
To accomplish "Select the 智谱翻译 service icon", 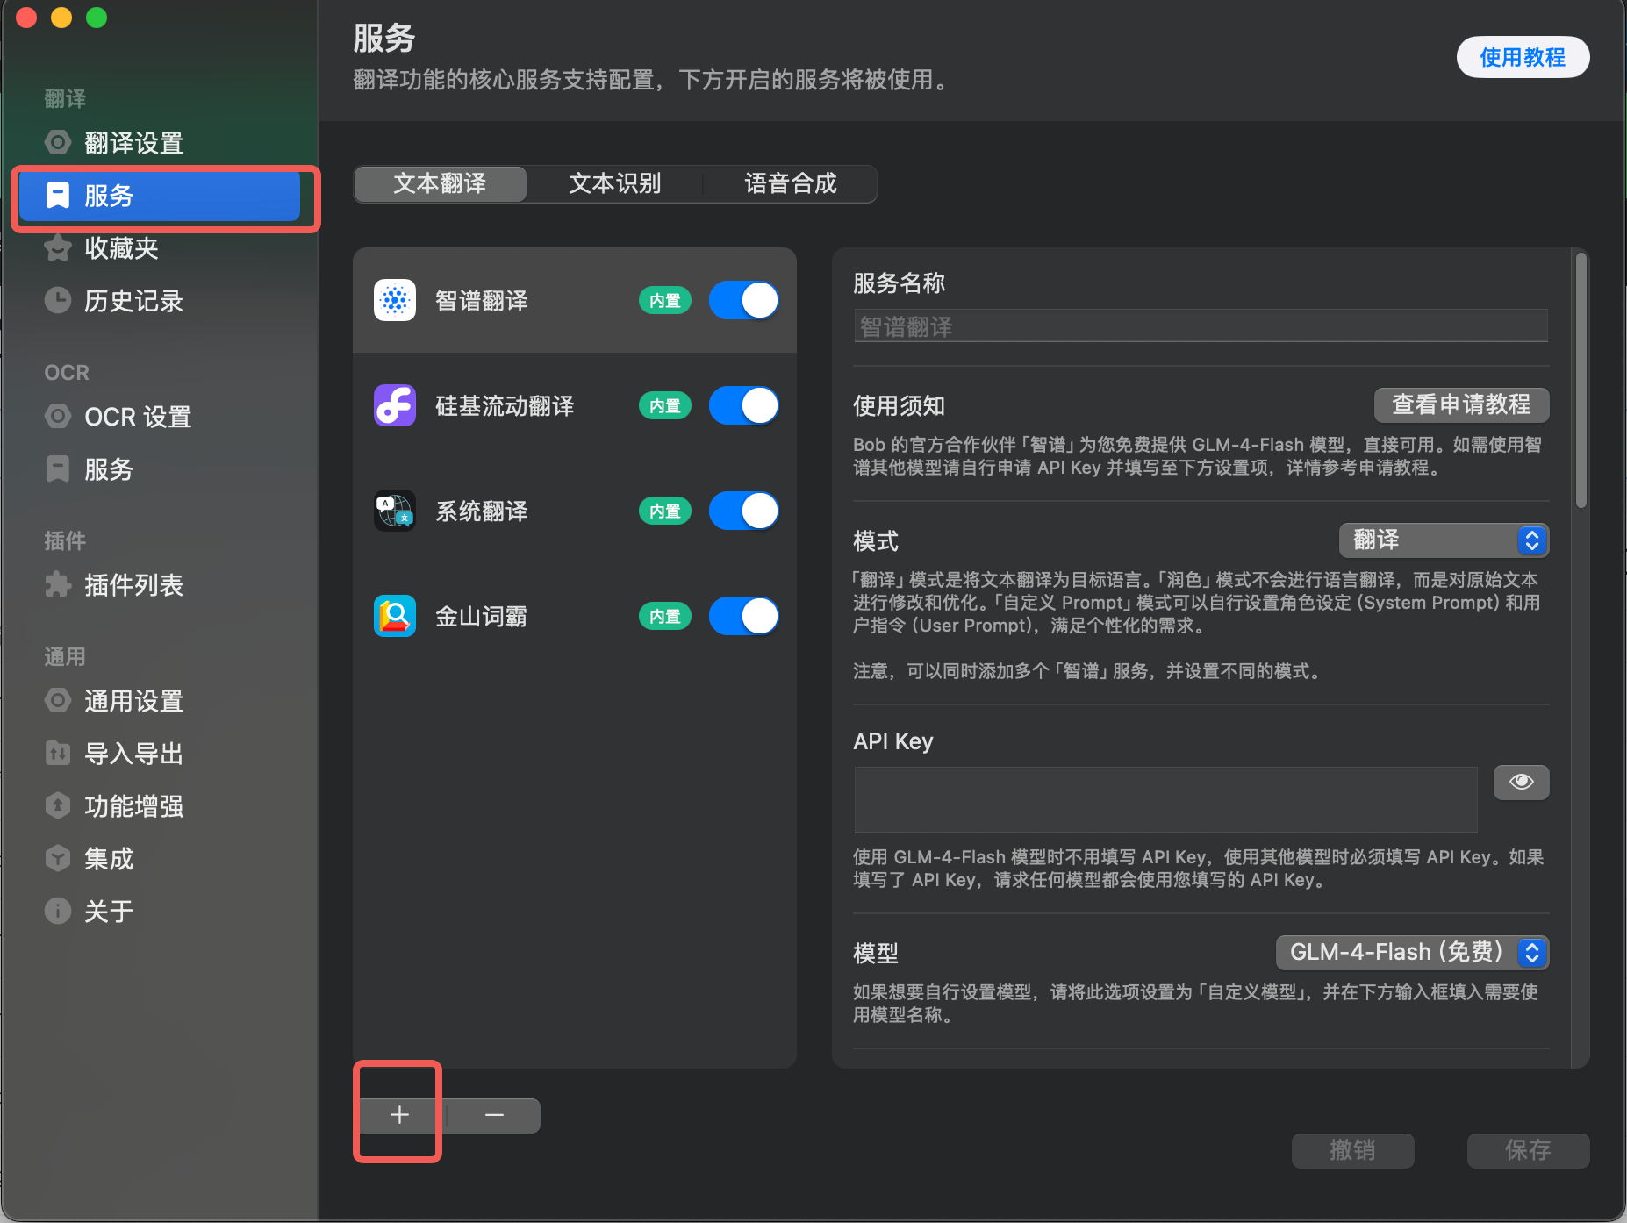I will tap(394, 300).
